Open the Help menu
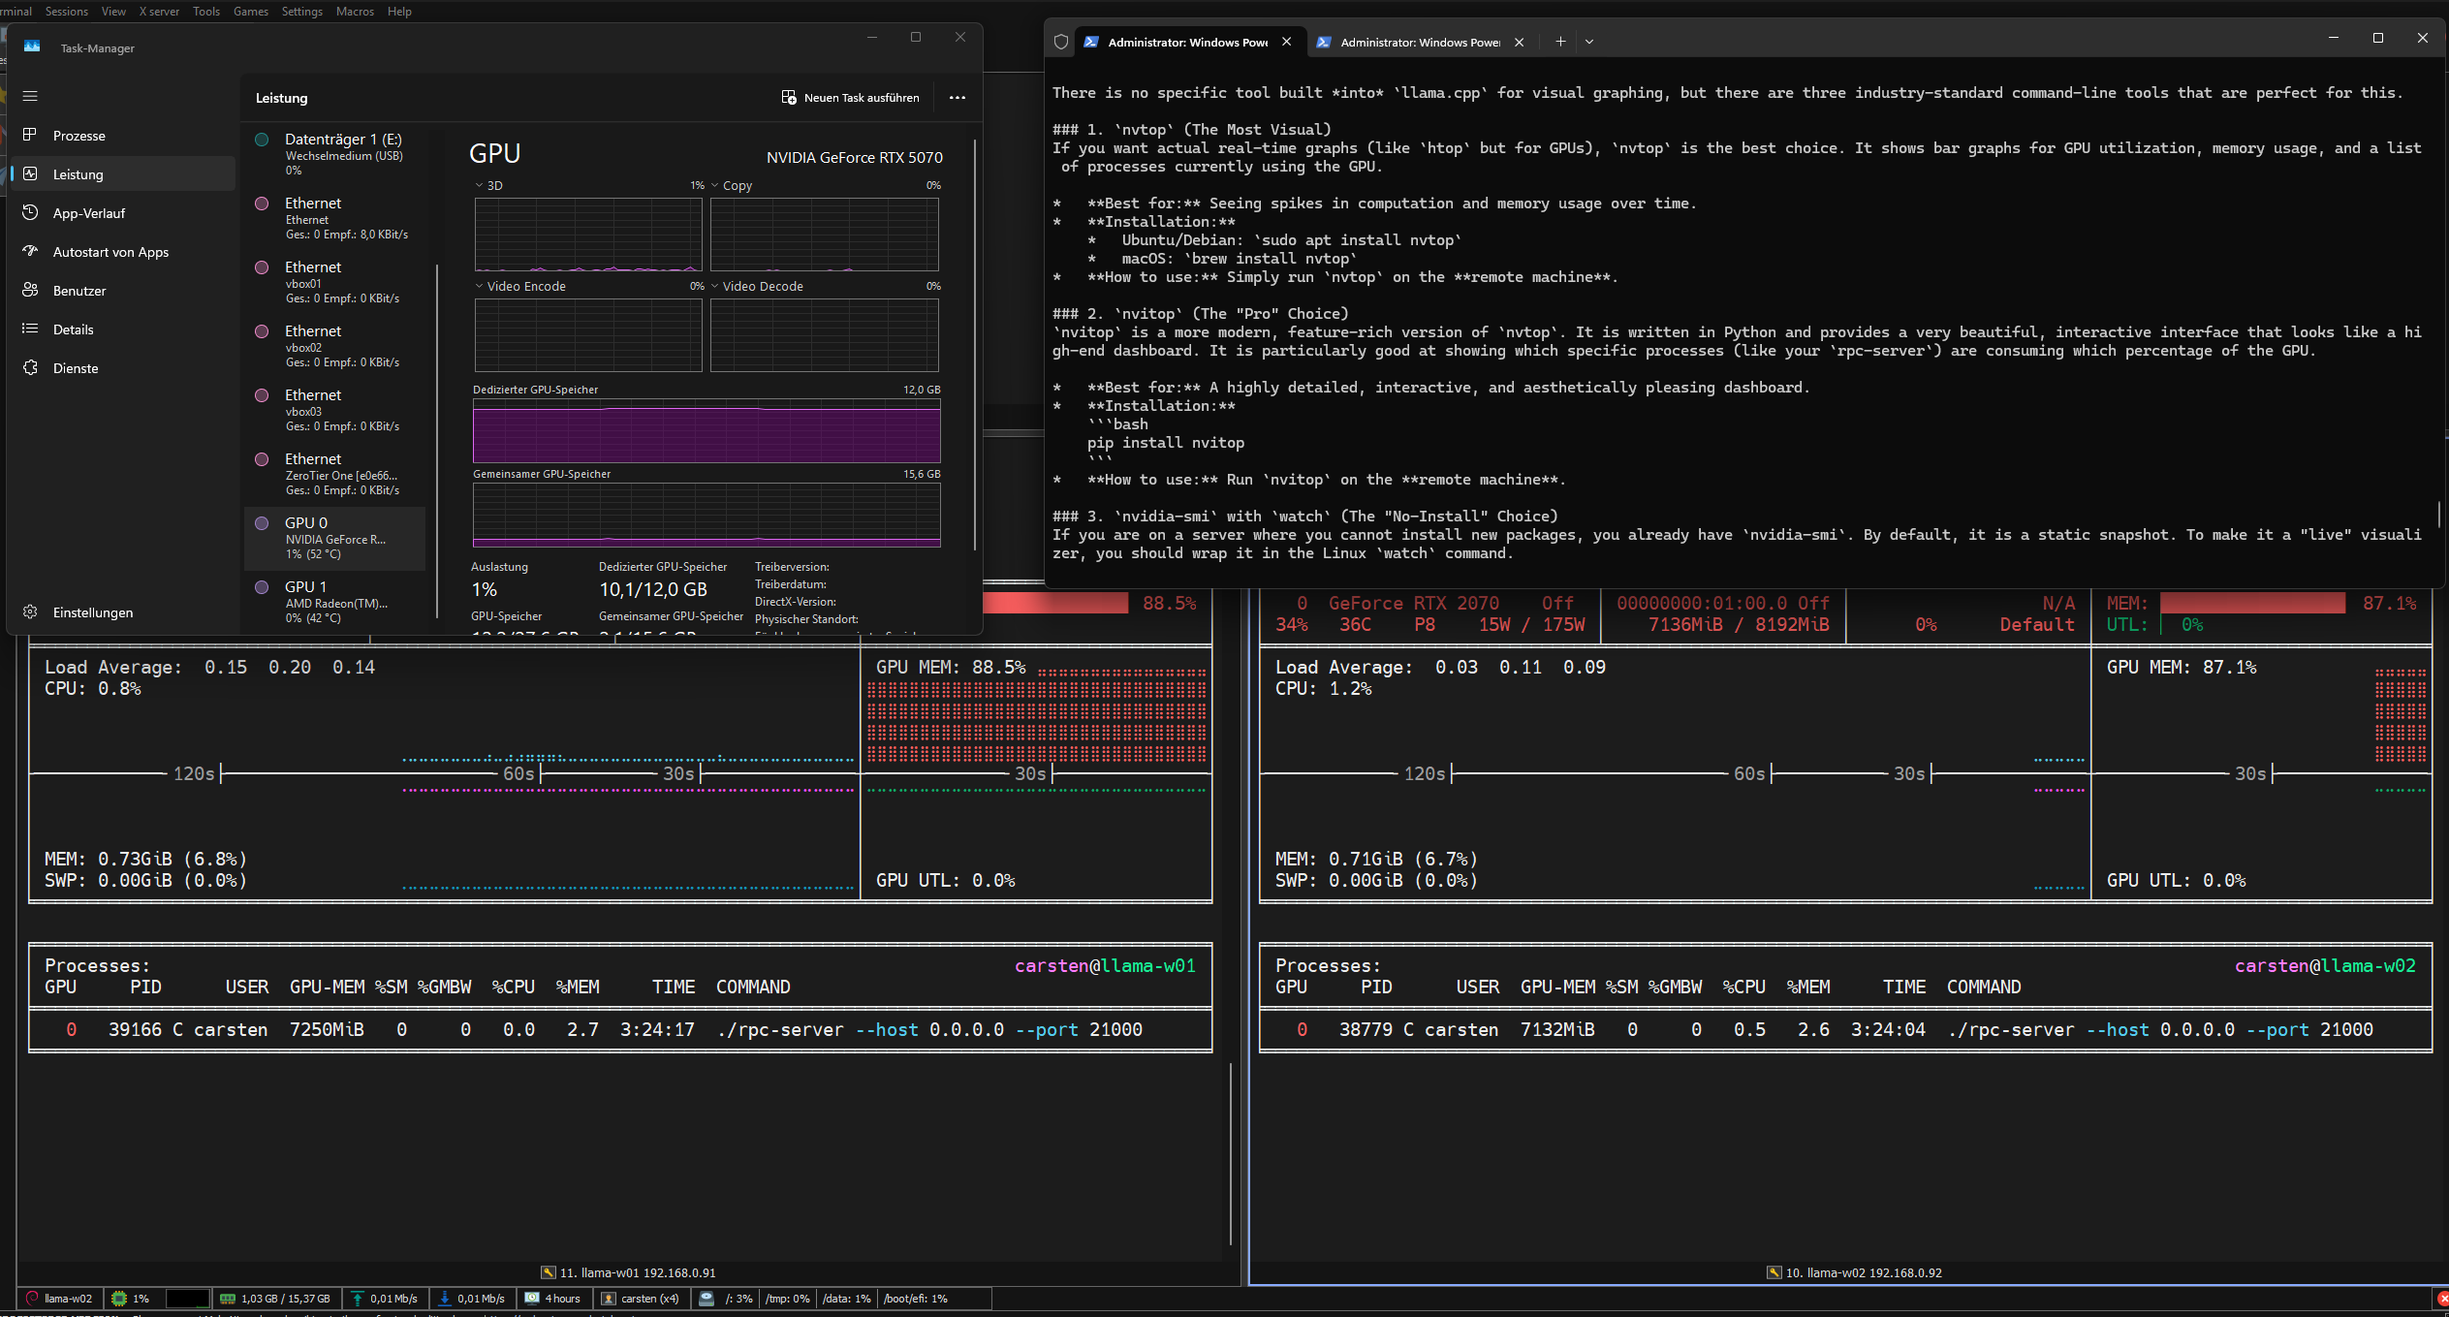The height and width of the screenshot is (1317, 2449). 399,12
